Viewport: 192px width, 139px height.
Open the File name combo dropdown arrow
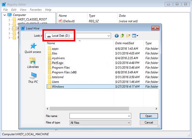[129, 116]
